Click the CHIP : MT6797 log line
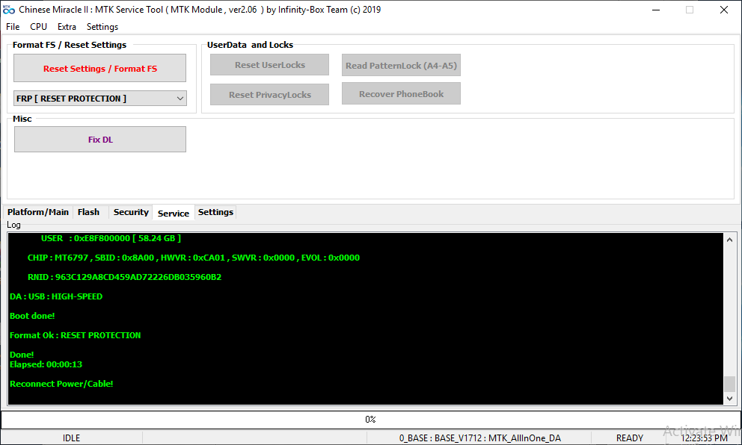Image resolution: width=742 pixels, height=445 pixels. [x=194, y=258]
